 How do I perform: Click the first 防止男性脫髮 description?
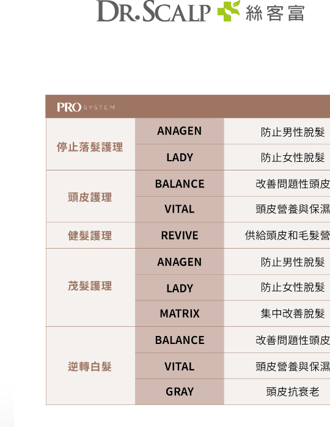[292, 133]
